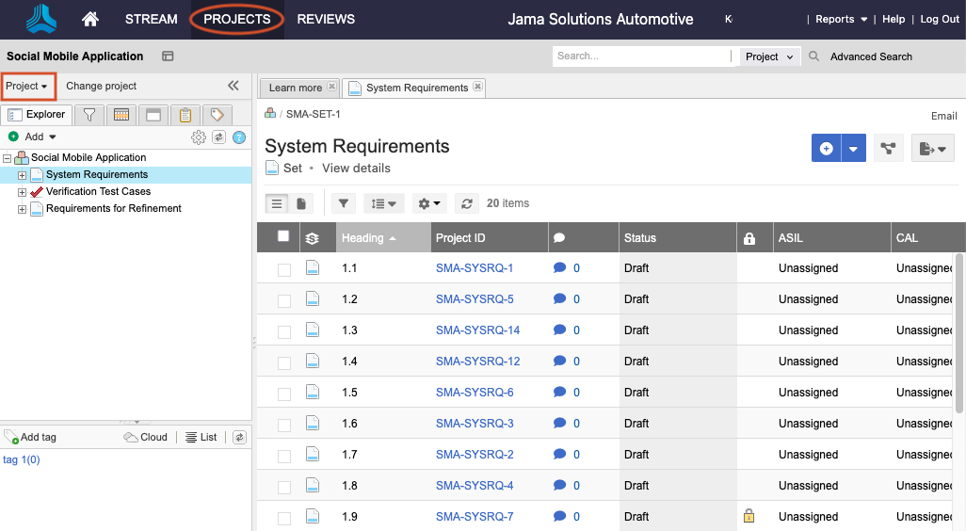Screen dimensions: 966x531
Task: Open the relationships diagram icon button
Action: pyautogui.click(x=886, y=148)
